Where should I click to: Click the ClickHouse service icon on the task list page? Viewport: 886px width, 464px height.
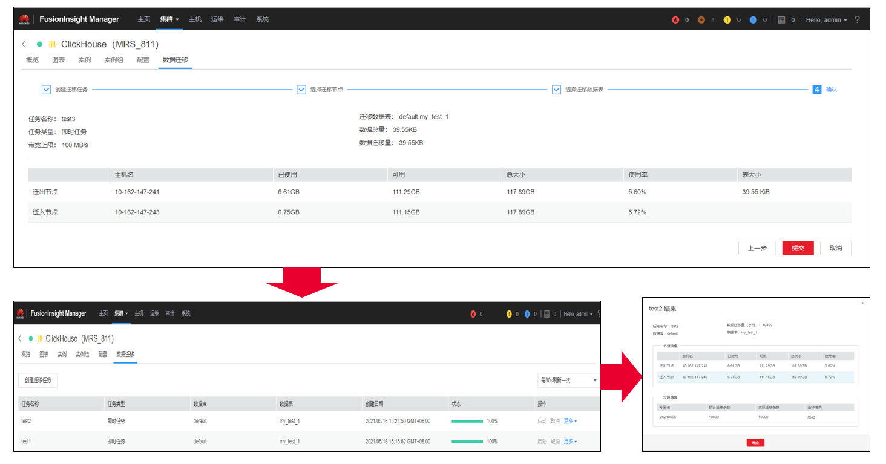(x=39, y=338)
